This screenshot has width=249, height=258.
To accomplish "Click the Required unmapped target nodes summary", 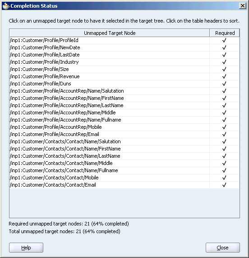I will point(69,224).
